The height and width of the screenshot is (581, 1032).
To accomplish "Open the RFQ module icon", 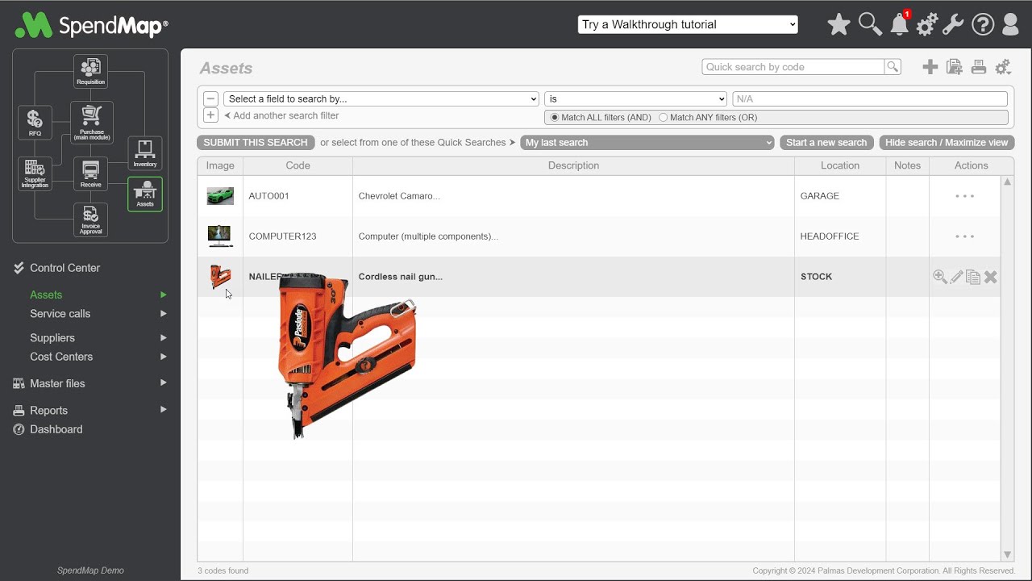I will tap(35, 123).
